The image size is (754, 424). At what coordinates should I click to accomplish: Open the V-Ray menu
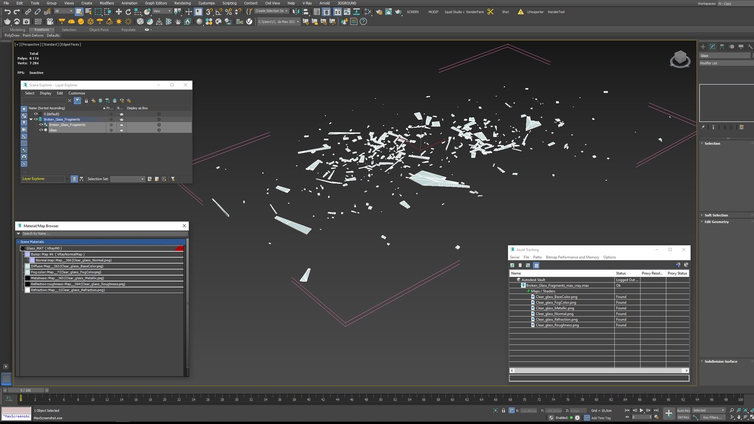click(x=307, y=3)
